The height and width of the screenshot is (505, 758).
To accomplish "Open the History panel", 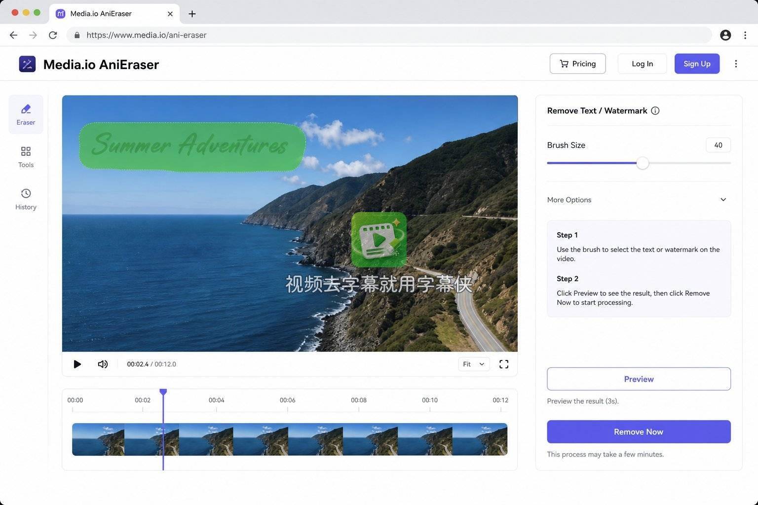I will coord(26,199).
